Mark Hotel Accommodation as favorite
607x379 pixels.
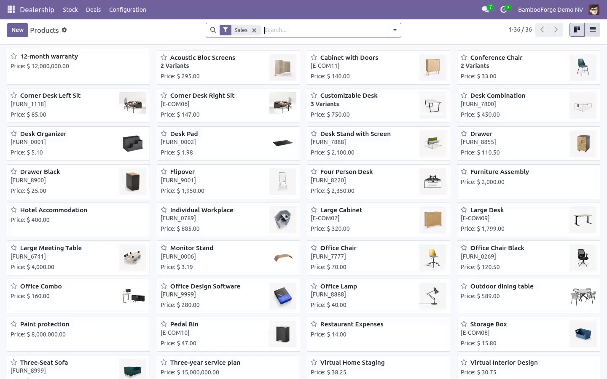point(14,210)
